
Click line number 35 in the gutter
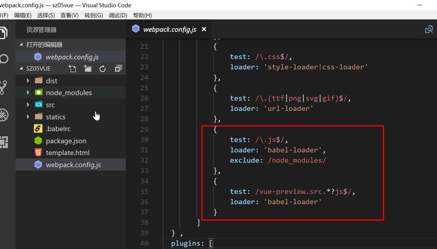[144, 191]
